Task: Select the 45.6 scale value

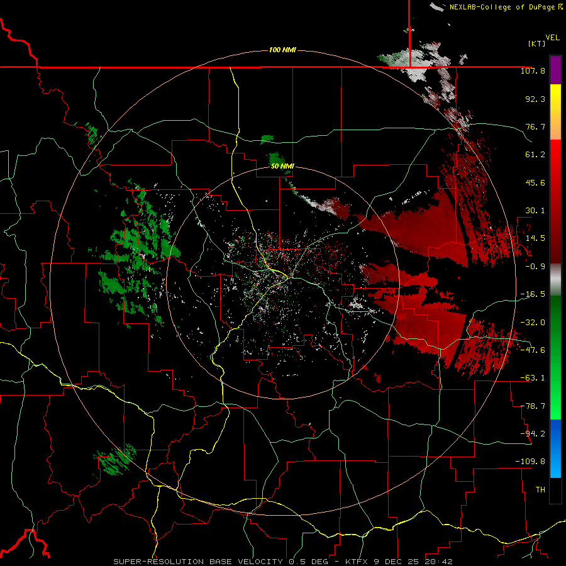Action: pyautogui.click(x=535, y=182)
